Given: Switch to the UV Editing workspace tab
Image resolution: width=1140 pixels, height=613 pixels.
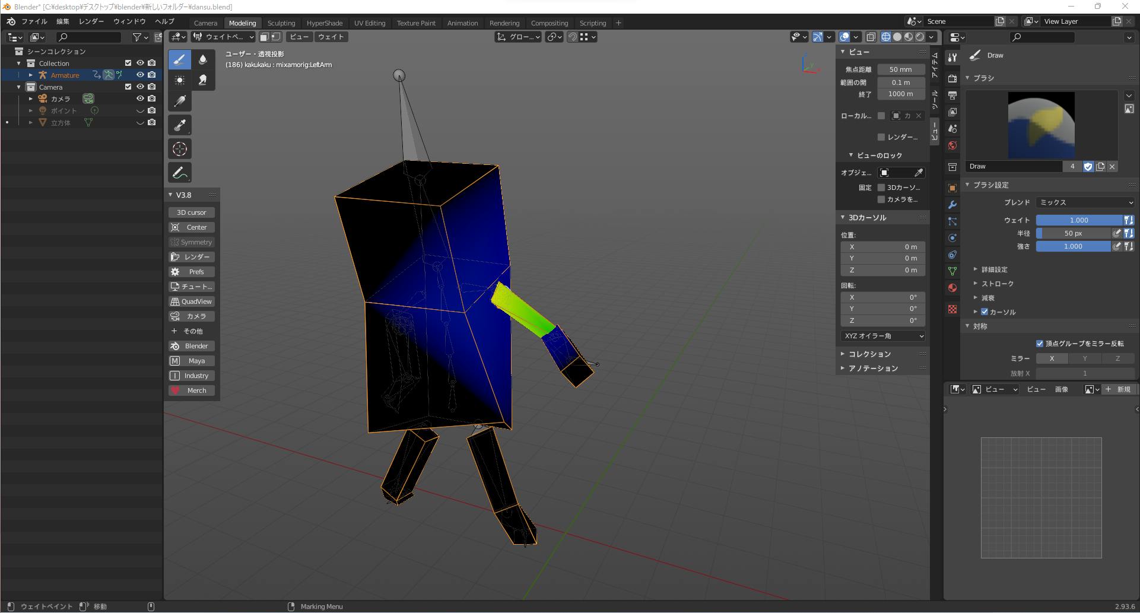Looking at the screenshot, I should [370, 23].
